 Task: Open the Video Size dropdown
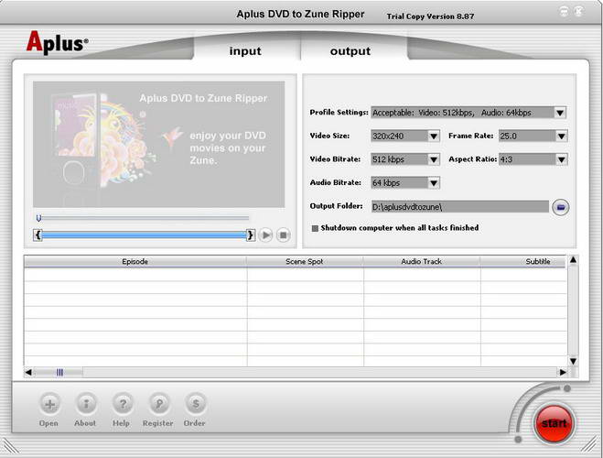[x=434, y=136]
